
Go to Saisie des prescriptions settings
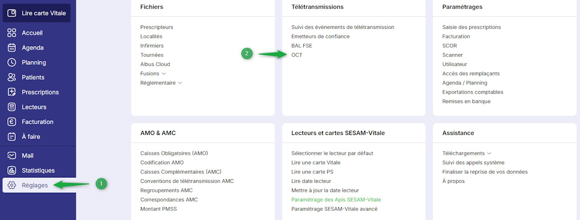471,27
